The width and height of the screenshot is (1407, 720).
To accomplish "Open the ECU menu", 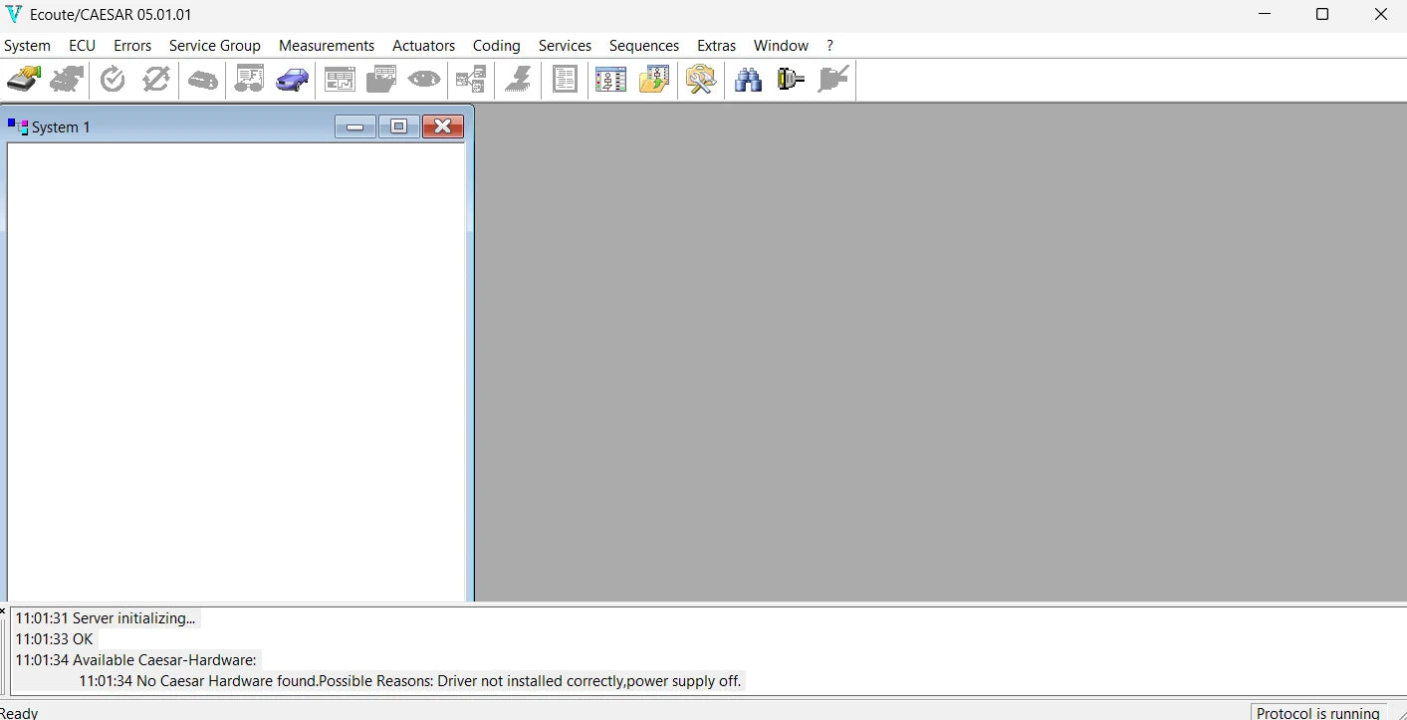I will 83,46.
